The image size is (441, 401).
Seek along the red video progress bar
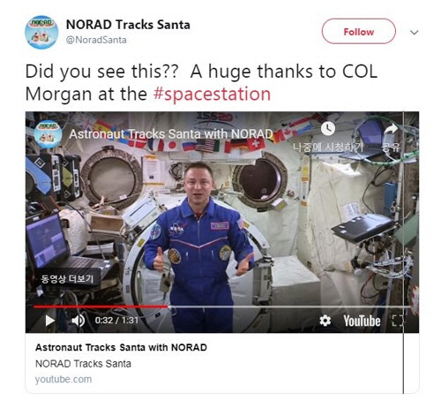tap(221, 306)
